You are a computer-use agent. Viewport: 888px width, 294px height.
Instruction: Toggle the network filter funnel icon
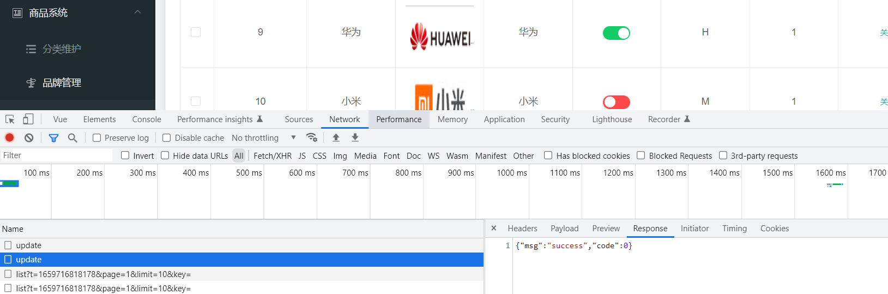(53, 138)
